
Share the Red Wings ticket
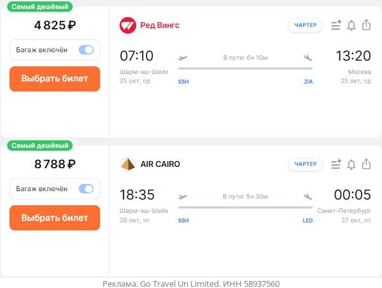coord(366,25)
